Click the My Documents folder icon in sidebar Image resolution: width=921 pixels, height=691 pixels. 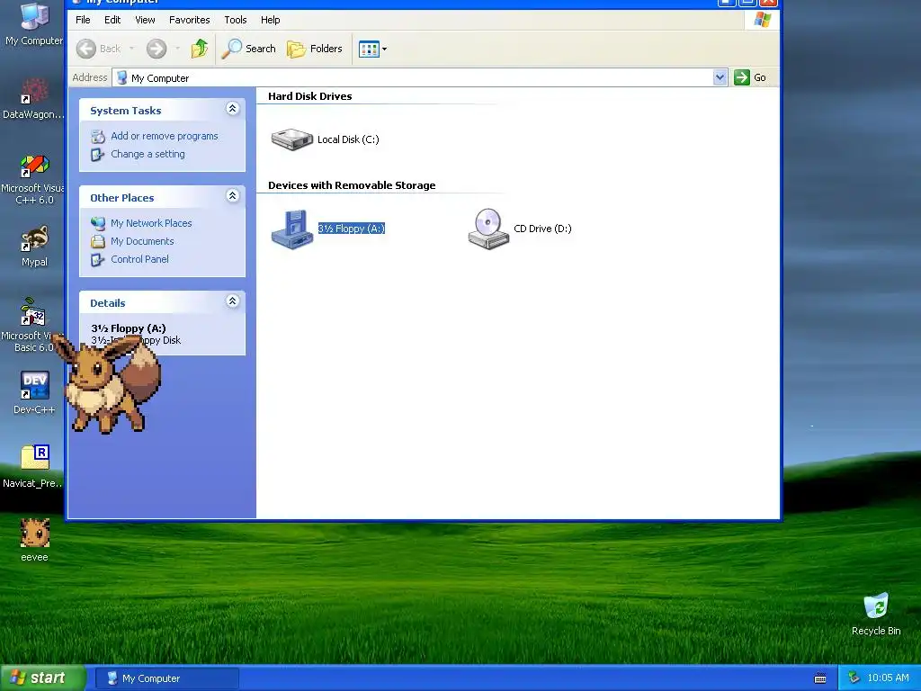coord(97,241)
